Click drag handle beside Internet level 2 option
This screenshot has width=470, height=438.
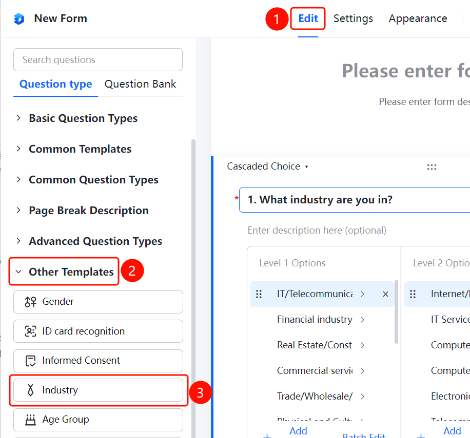pos(413,294)
